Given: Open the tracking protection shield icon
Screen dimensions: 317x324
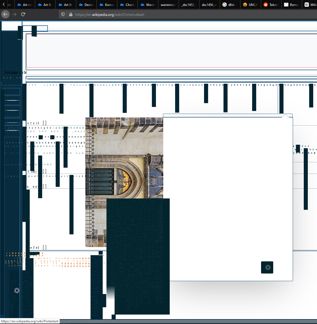Looking at the screenshot, I should click(x=63, y=15).
